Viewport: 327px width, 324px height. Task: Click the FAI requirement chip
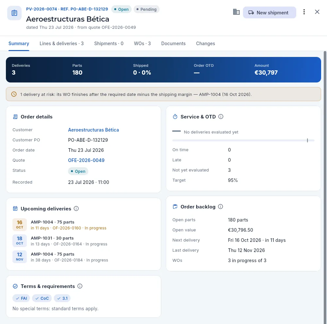pyautogui.click(x=21, y=298)
